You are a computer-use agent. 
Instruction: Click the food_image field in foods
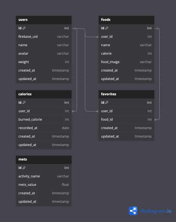point(126,62)
